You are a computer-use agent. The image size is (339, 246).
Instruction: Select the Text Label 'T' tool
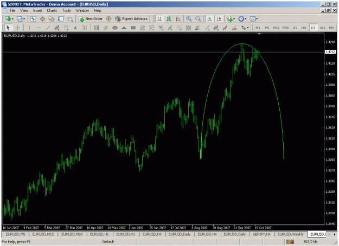[x=85, y=28]
